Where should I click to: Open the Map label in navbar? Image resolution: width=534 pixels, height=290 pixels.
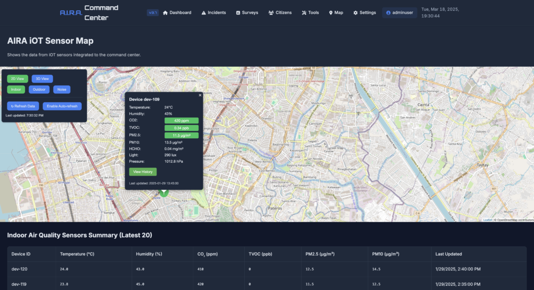pyautogui.click(x=338, y=13)
